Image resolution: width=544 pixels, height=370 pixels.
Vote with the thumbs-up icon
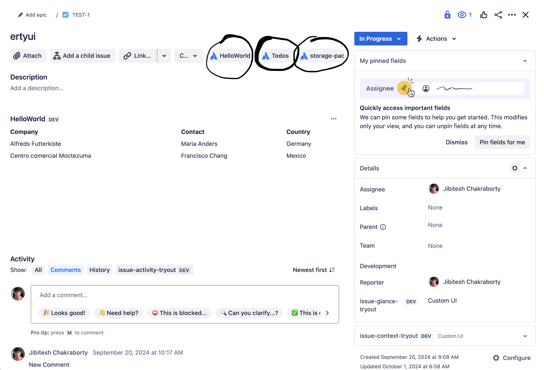pyautogui.click(x=484, y=15)
